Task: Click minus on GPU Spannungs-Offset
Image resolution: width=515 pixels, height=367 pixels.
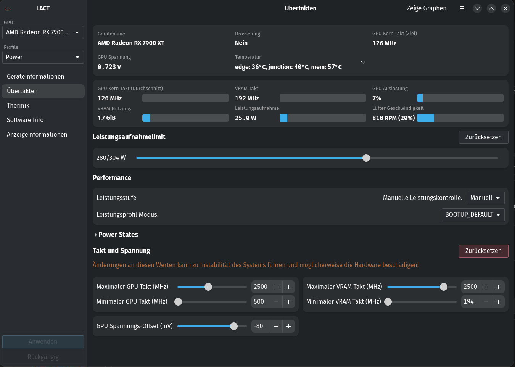Action: click(x=276, y=326)
